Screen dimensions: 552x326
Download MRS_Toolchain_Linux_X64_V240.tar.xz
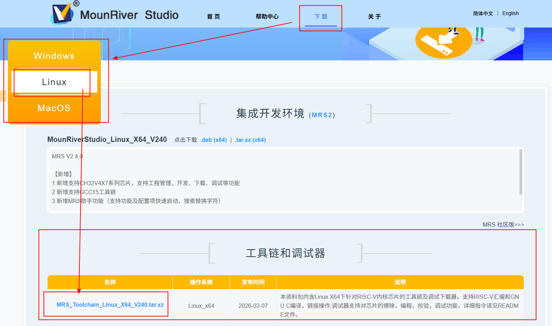click(x=110, y=305)
